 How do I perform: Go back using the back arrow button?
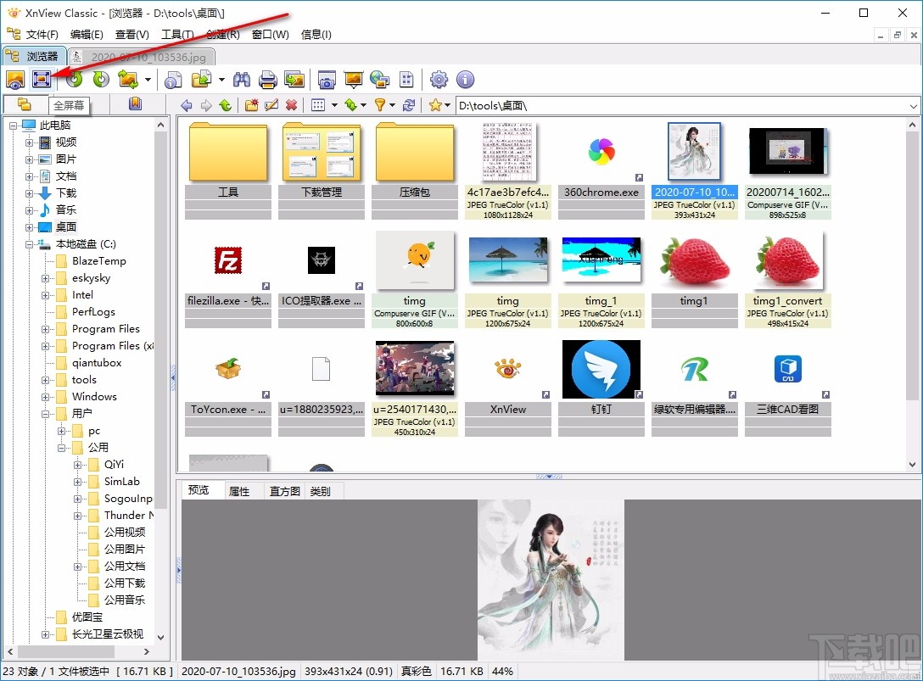pyautogui.click(x=187, y=105)
